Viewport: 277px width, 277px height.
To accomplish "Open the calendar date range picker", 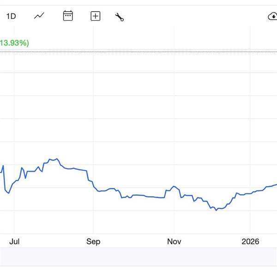I will [68, 16].
